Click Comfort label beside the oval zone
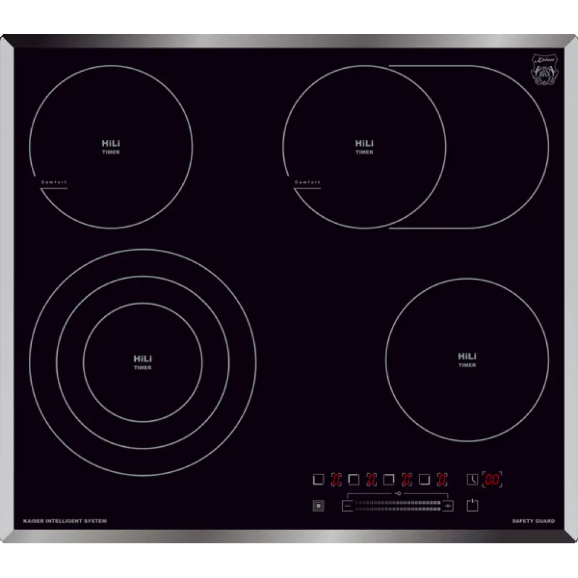Image resolution: width=578 pixels, height=578 pixels. (307, 182)
